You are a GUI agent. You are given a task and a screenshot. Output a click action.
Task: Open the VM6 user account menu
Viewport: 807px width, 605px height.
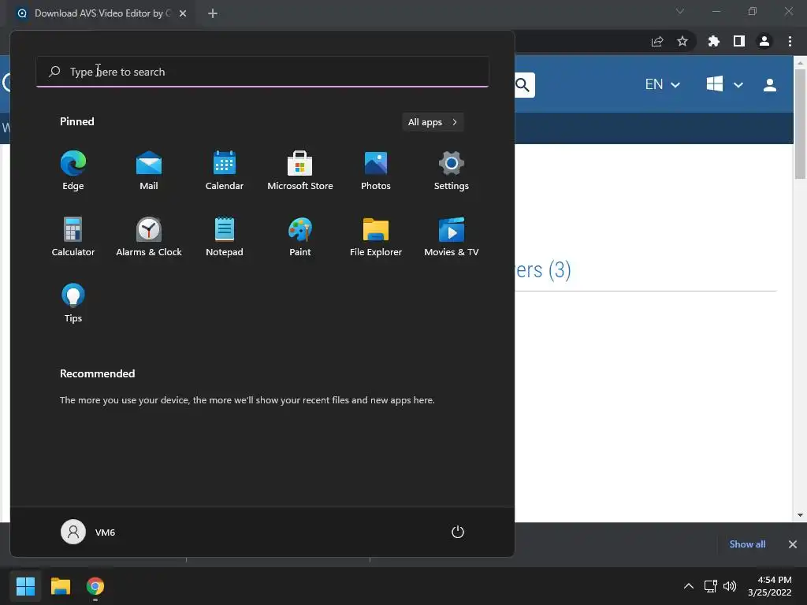pyautogui.click(x=88, y=532)
